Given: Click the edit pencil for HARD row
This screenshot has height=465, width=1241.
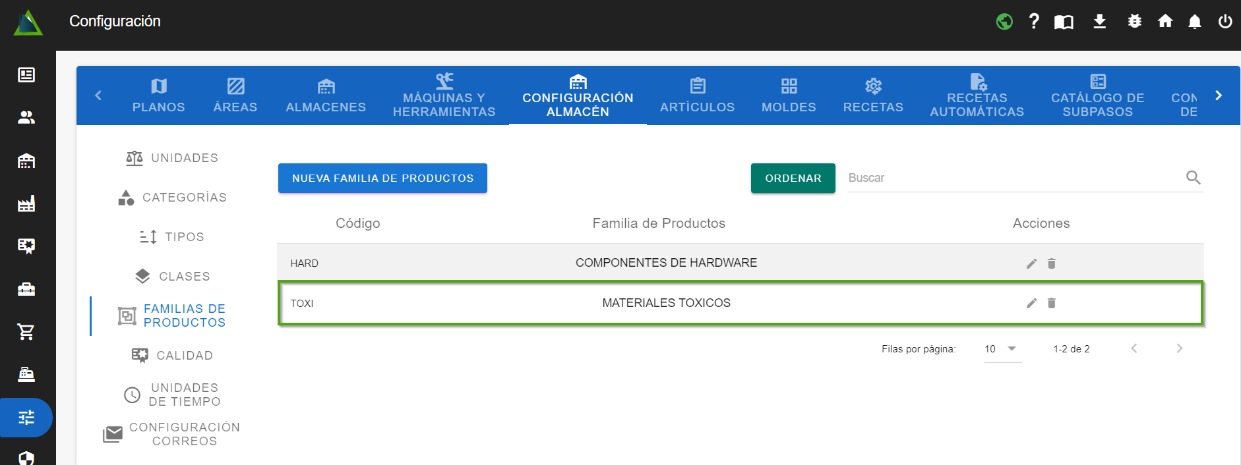Looking at the screenshot, I should pyautogui.click(x=1031, y=263).
